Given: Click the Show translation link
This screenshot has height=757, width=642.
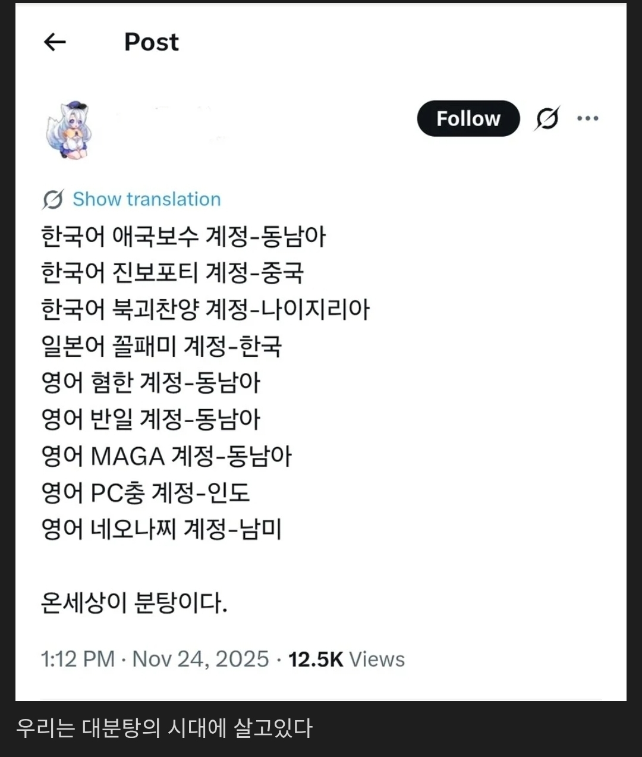Looking at the screenshot, I should pos(146,199).
